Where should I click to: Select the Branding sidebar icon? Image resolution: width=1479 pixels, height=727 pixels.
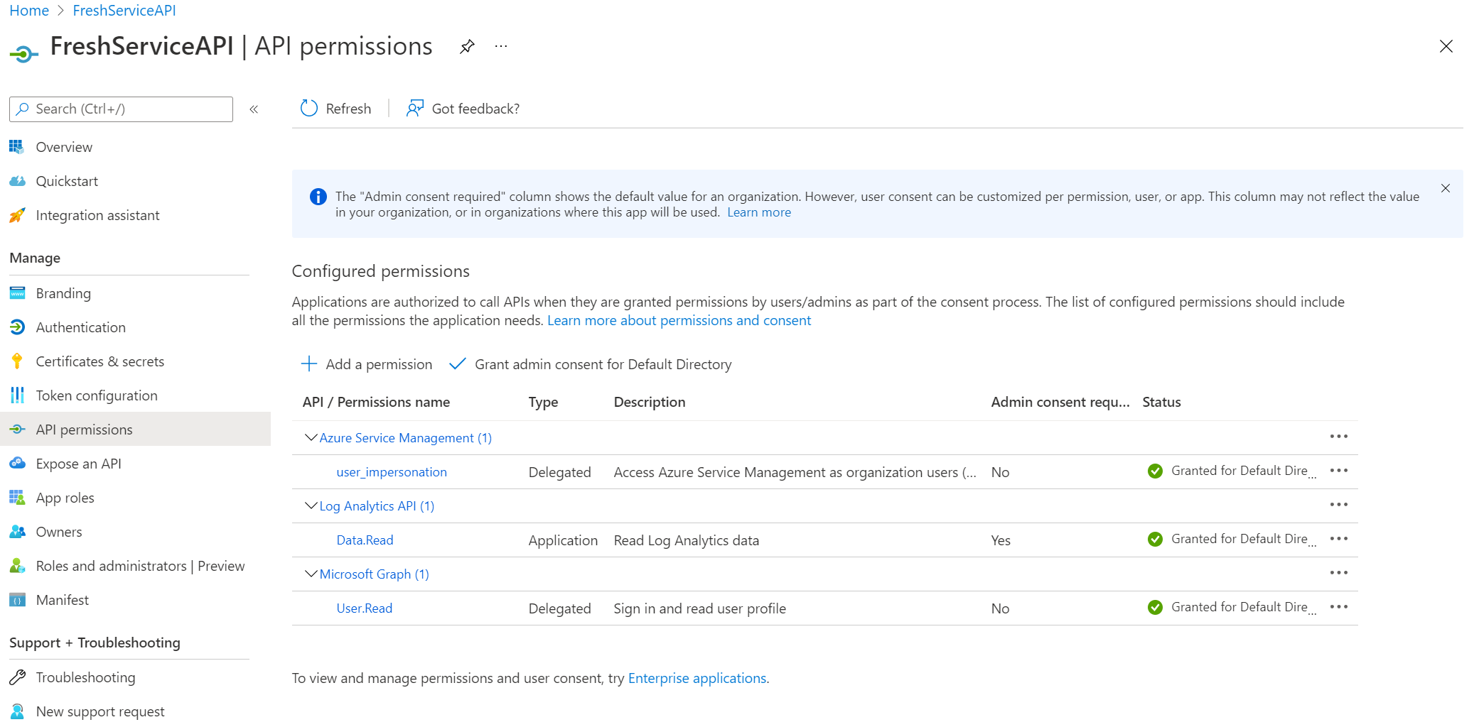point(17,293)
